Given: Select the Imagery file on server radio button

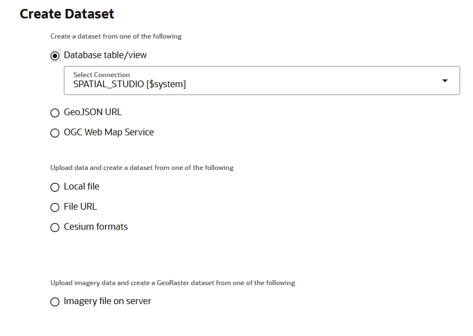Looking at the screenshot, I should coord(55,302).
